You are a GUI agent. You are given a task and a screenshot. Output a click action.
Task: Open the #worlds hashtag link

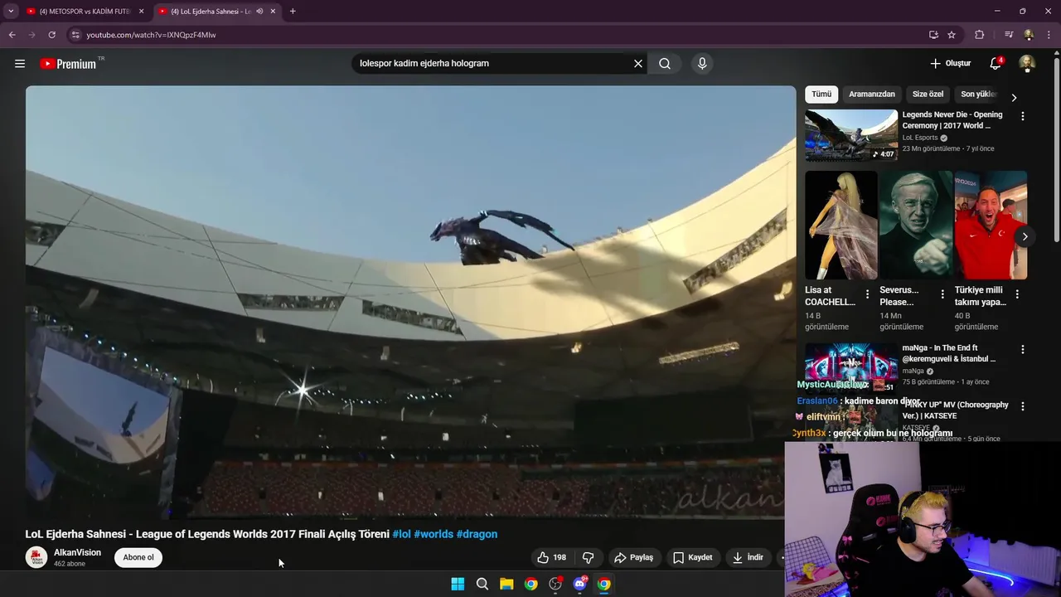[x=434, y=534]
